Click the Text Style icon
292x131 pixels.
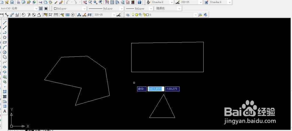pos(148,2)
